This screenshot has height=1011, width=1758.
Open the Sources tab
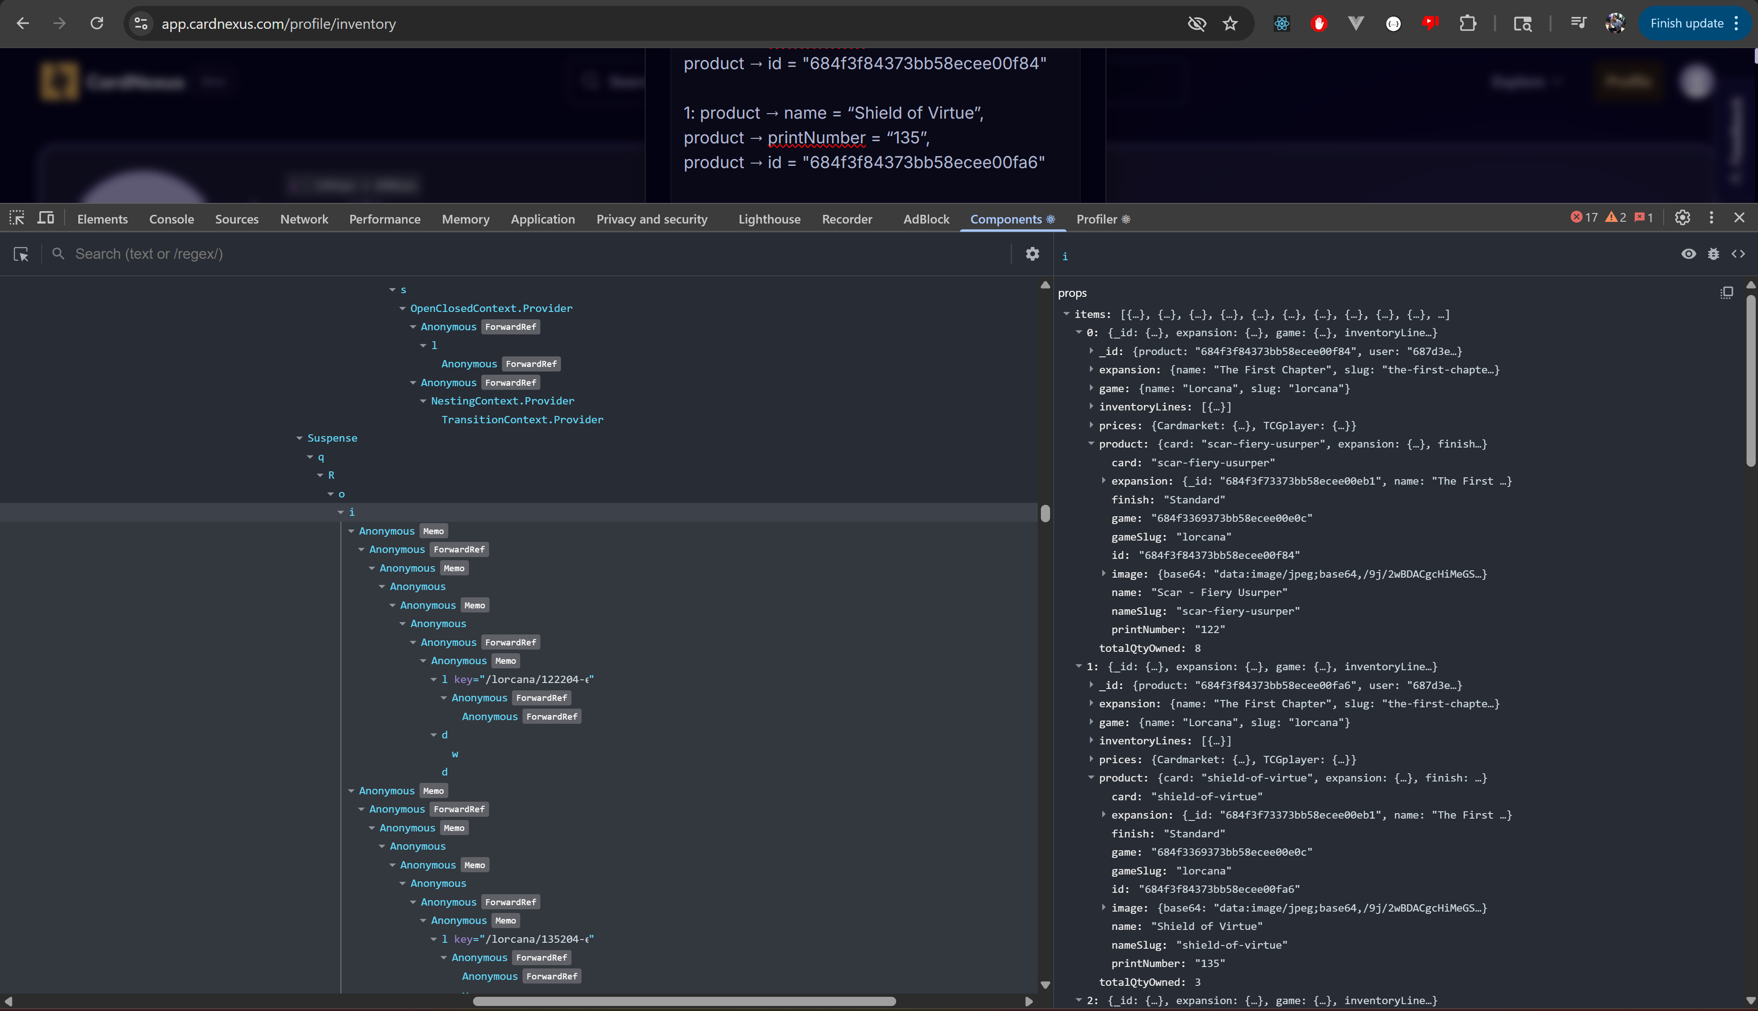pyautogui.click(x=237, y=219)
